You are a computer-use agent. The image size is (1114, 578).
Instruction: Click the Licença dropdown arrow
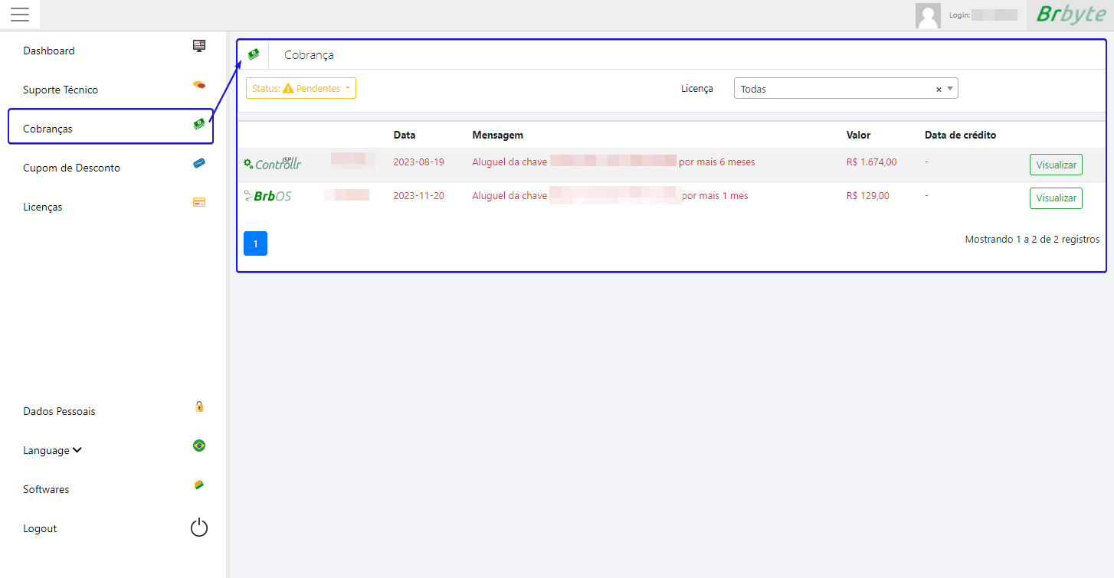pyautogui.click(x=950, y=89)
